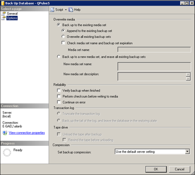Click the Media set name field
Image resolution: width=195 pixels, height=175 pixels.
[x=154, y=50]
